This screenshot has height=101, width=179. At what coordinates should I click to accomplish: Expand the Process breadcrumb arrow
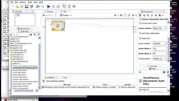(x=71, y=15)
